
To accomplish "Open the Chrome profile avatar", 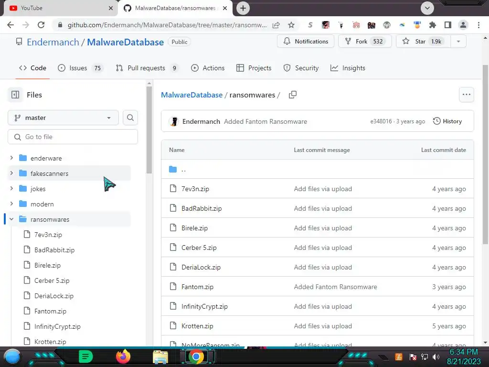I will [463, 25].
